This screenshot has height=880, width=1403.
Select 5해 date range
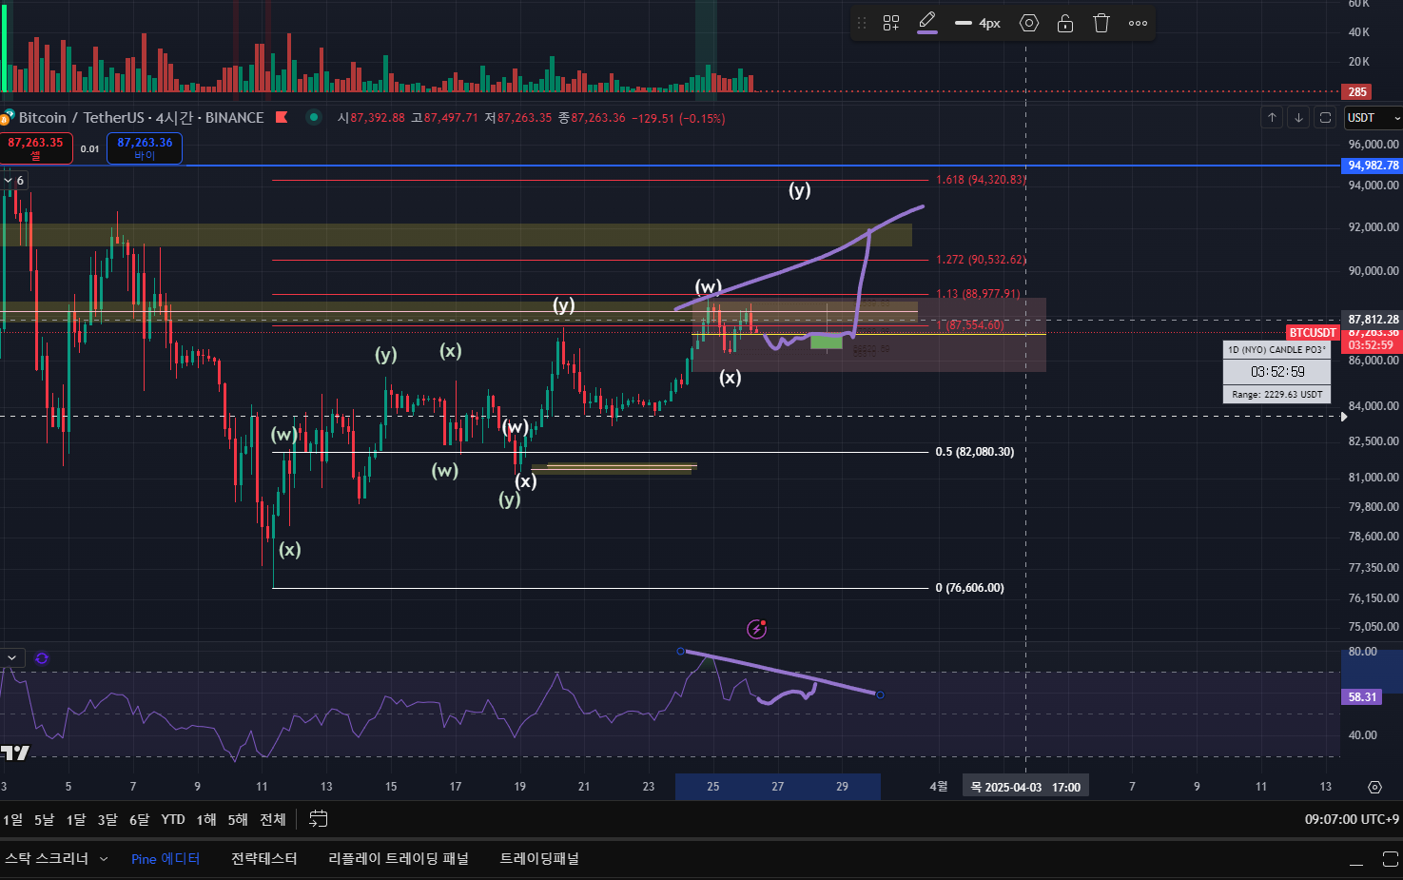pos(238,819)
